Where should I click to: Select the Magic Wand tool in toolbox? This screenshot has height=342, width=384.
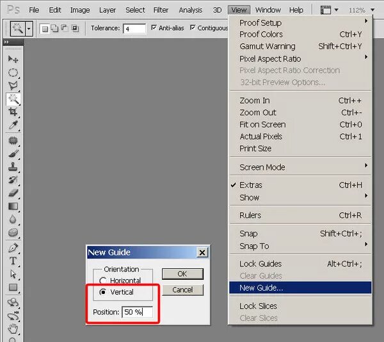(13, 99)
